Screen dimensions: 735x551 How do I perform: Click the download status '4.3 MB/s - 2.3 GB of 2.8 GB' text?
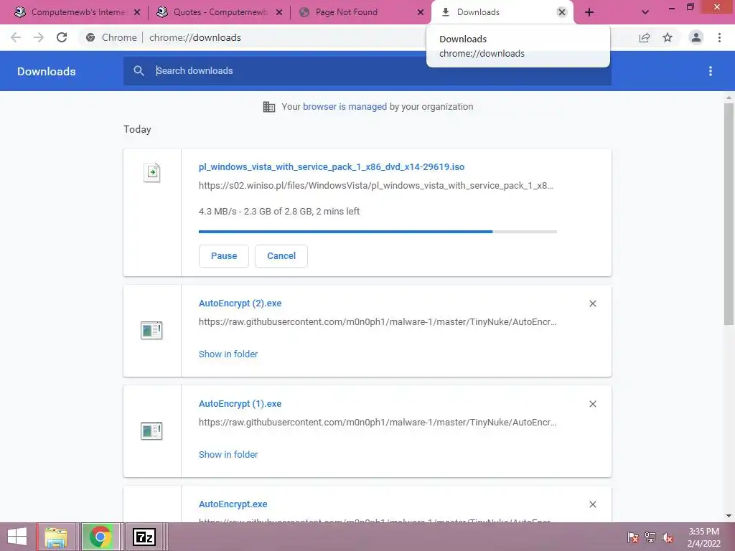(279, 212)
